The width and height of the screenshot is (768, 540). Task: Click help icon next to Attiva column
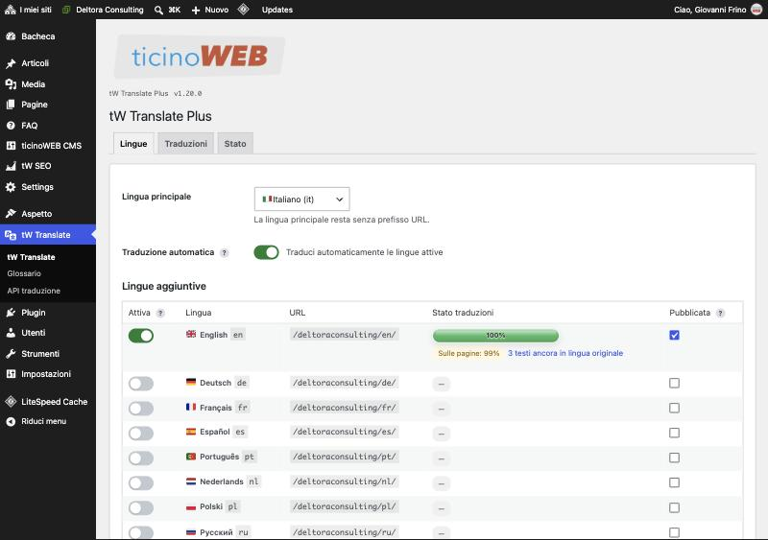click(x=160, y=313)
